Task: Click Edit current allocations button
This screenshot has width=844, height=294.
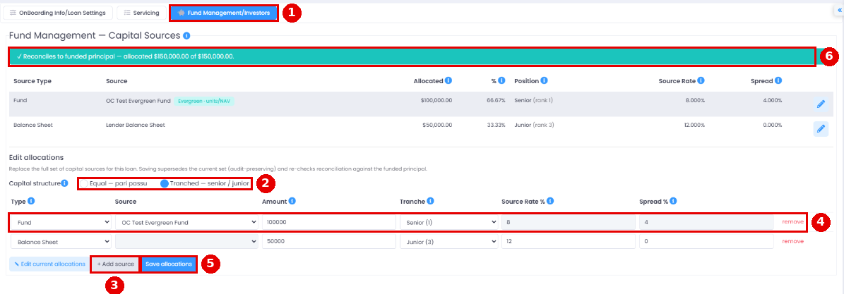Action: 49,264
